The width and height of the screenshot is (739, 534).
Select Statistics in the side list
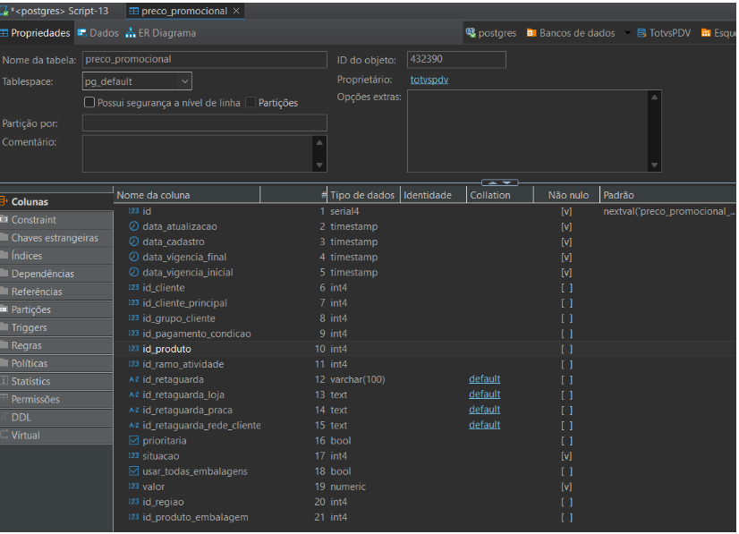click(56, 381)
